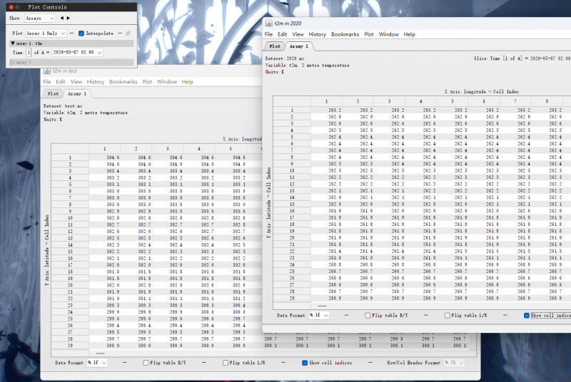Click the previous arrow in Plot Controls
This screenshot has height=382, width=571.
[x=61, y=18]
